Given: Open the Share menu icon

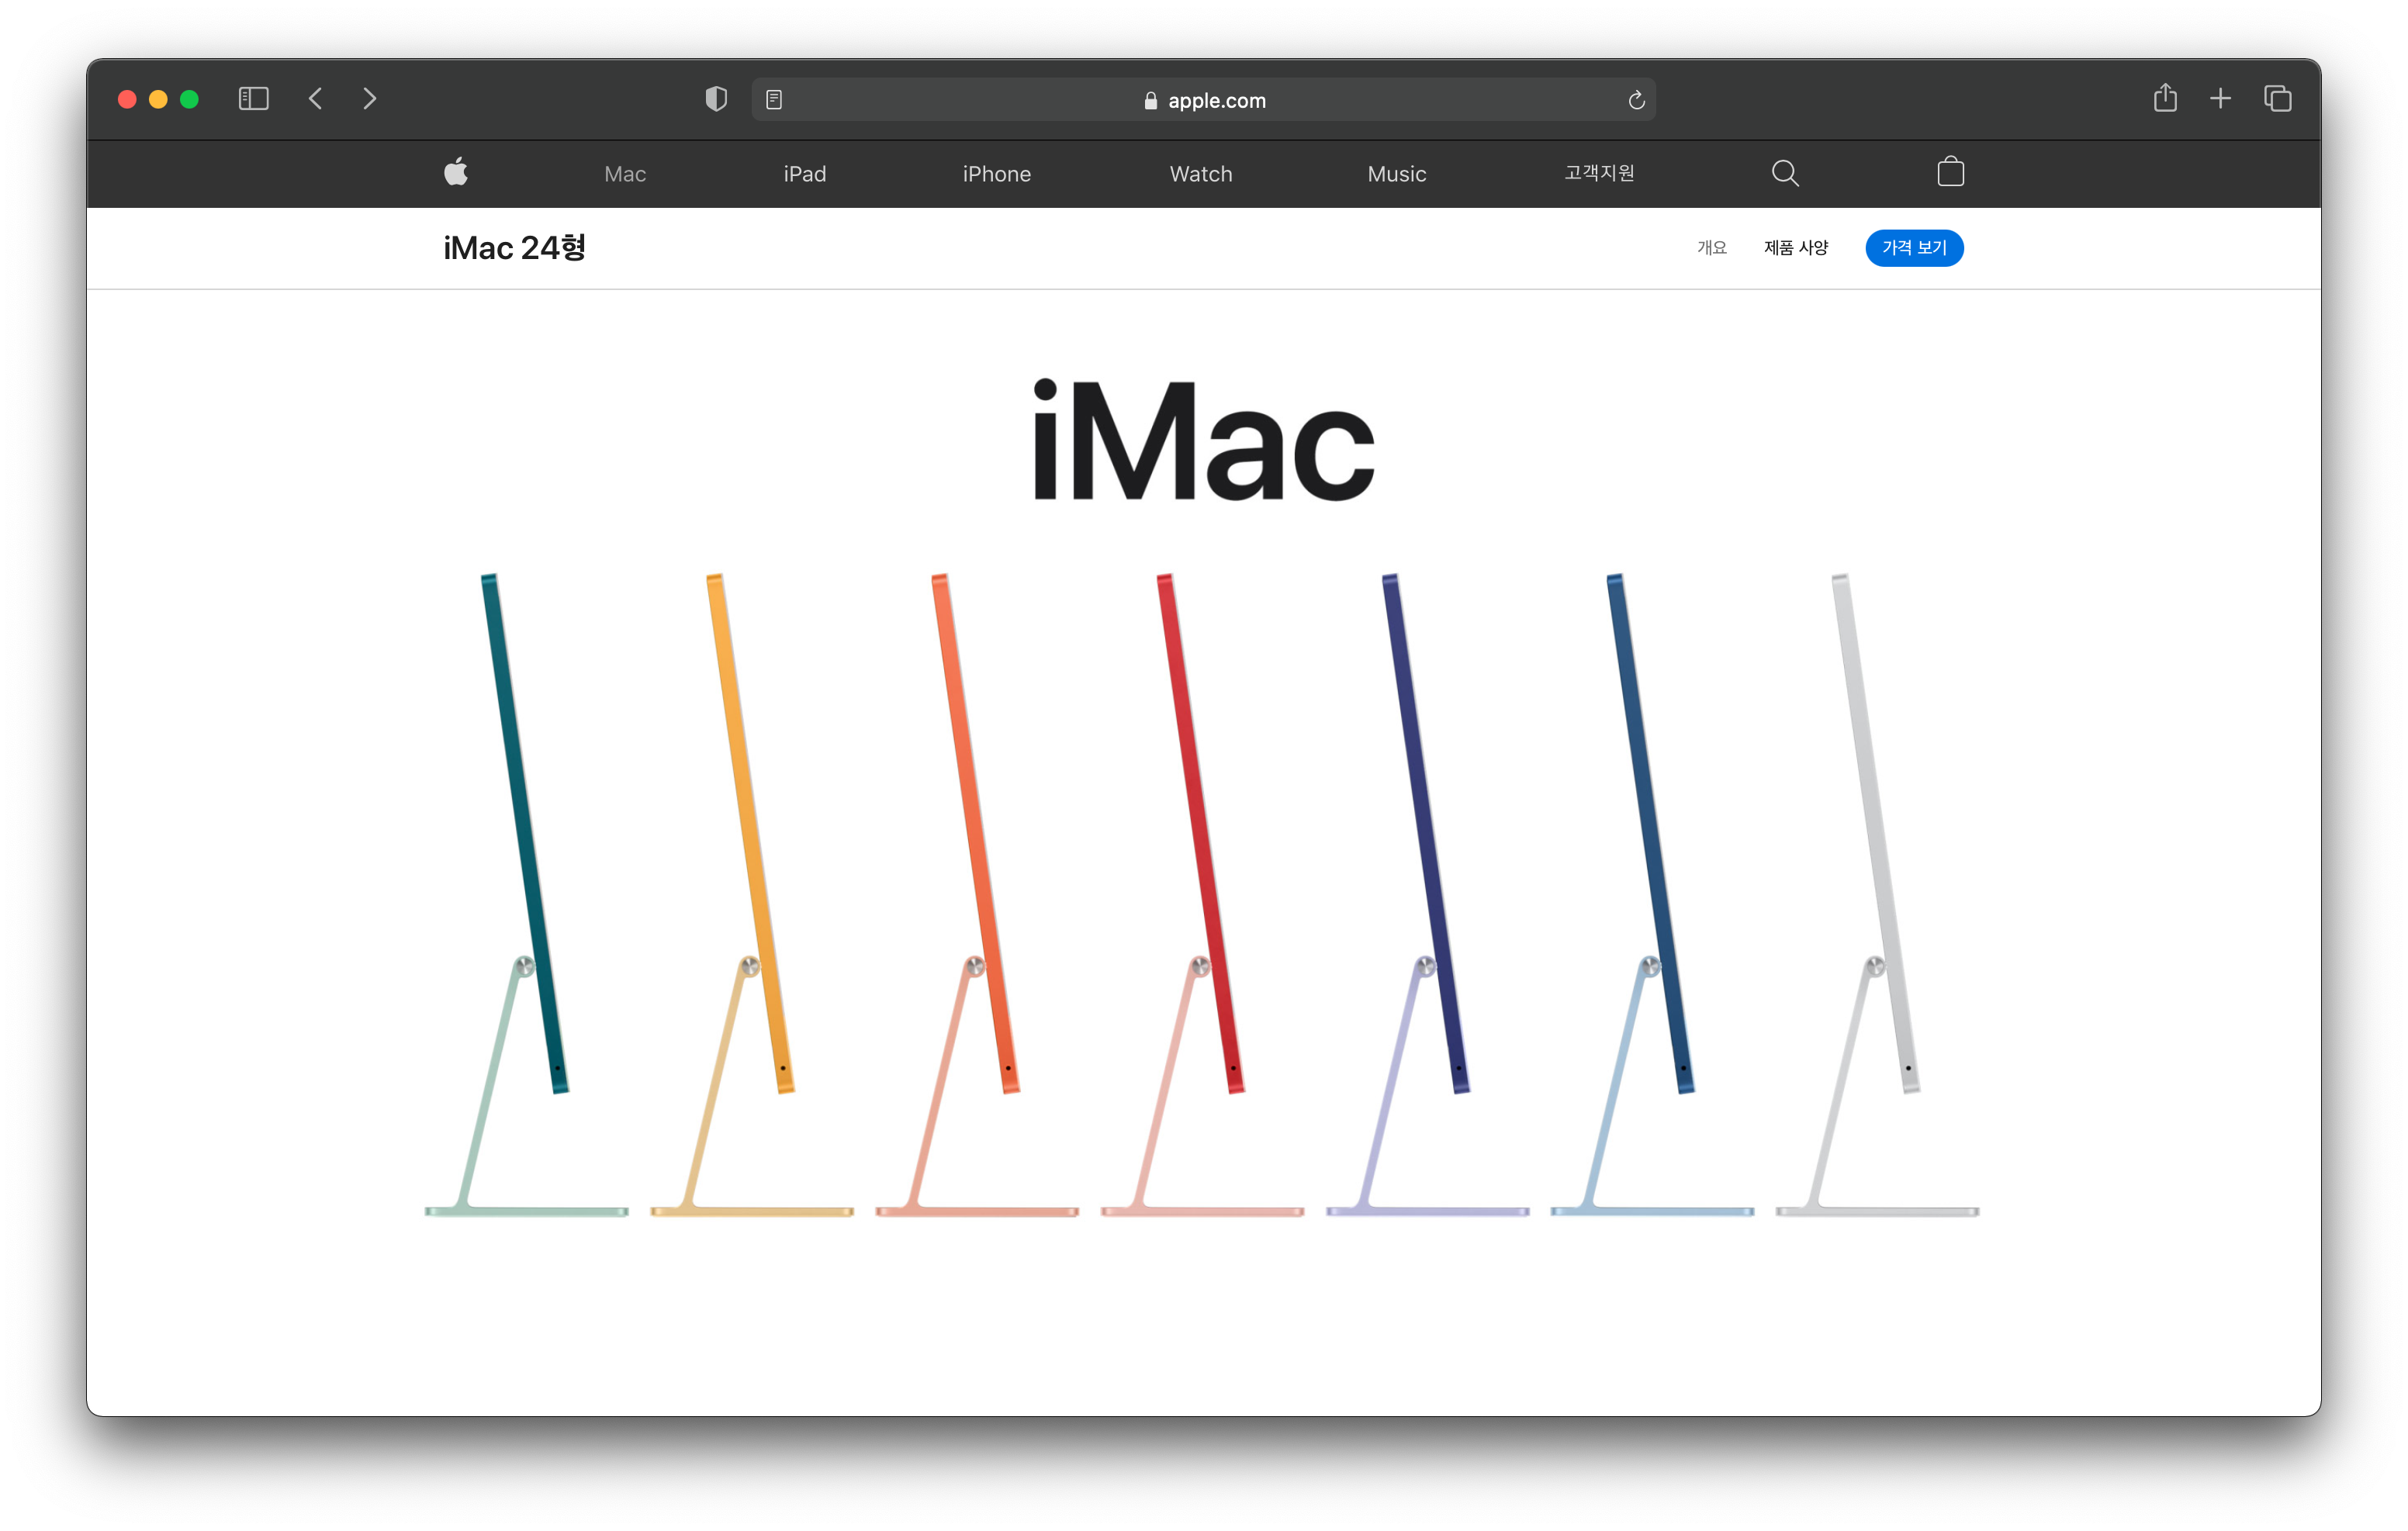Looking at the screenshot, I should pyautogui.click(x=2165, y=98).
